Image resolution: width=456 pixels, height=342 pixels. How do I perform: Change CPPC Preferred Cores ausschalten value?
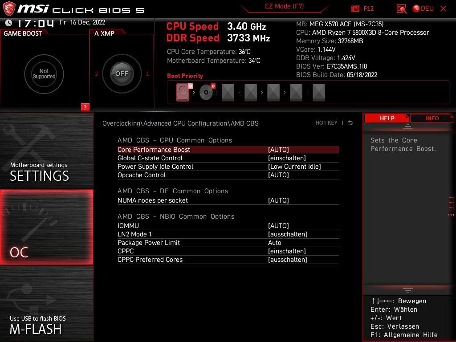[x=287, y=260]
